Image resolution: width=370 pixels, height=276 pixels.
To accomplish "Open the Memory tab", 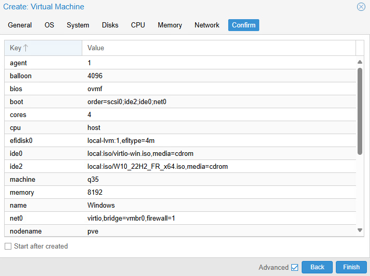I will click(170, 25).
